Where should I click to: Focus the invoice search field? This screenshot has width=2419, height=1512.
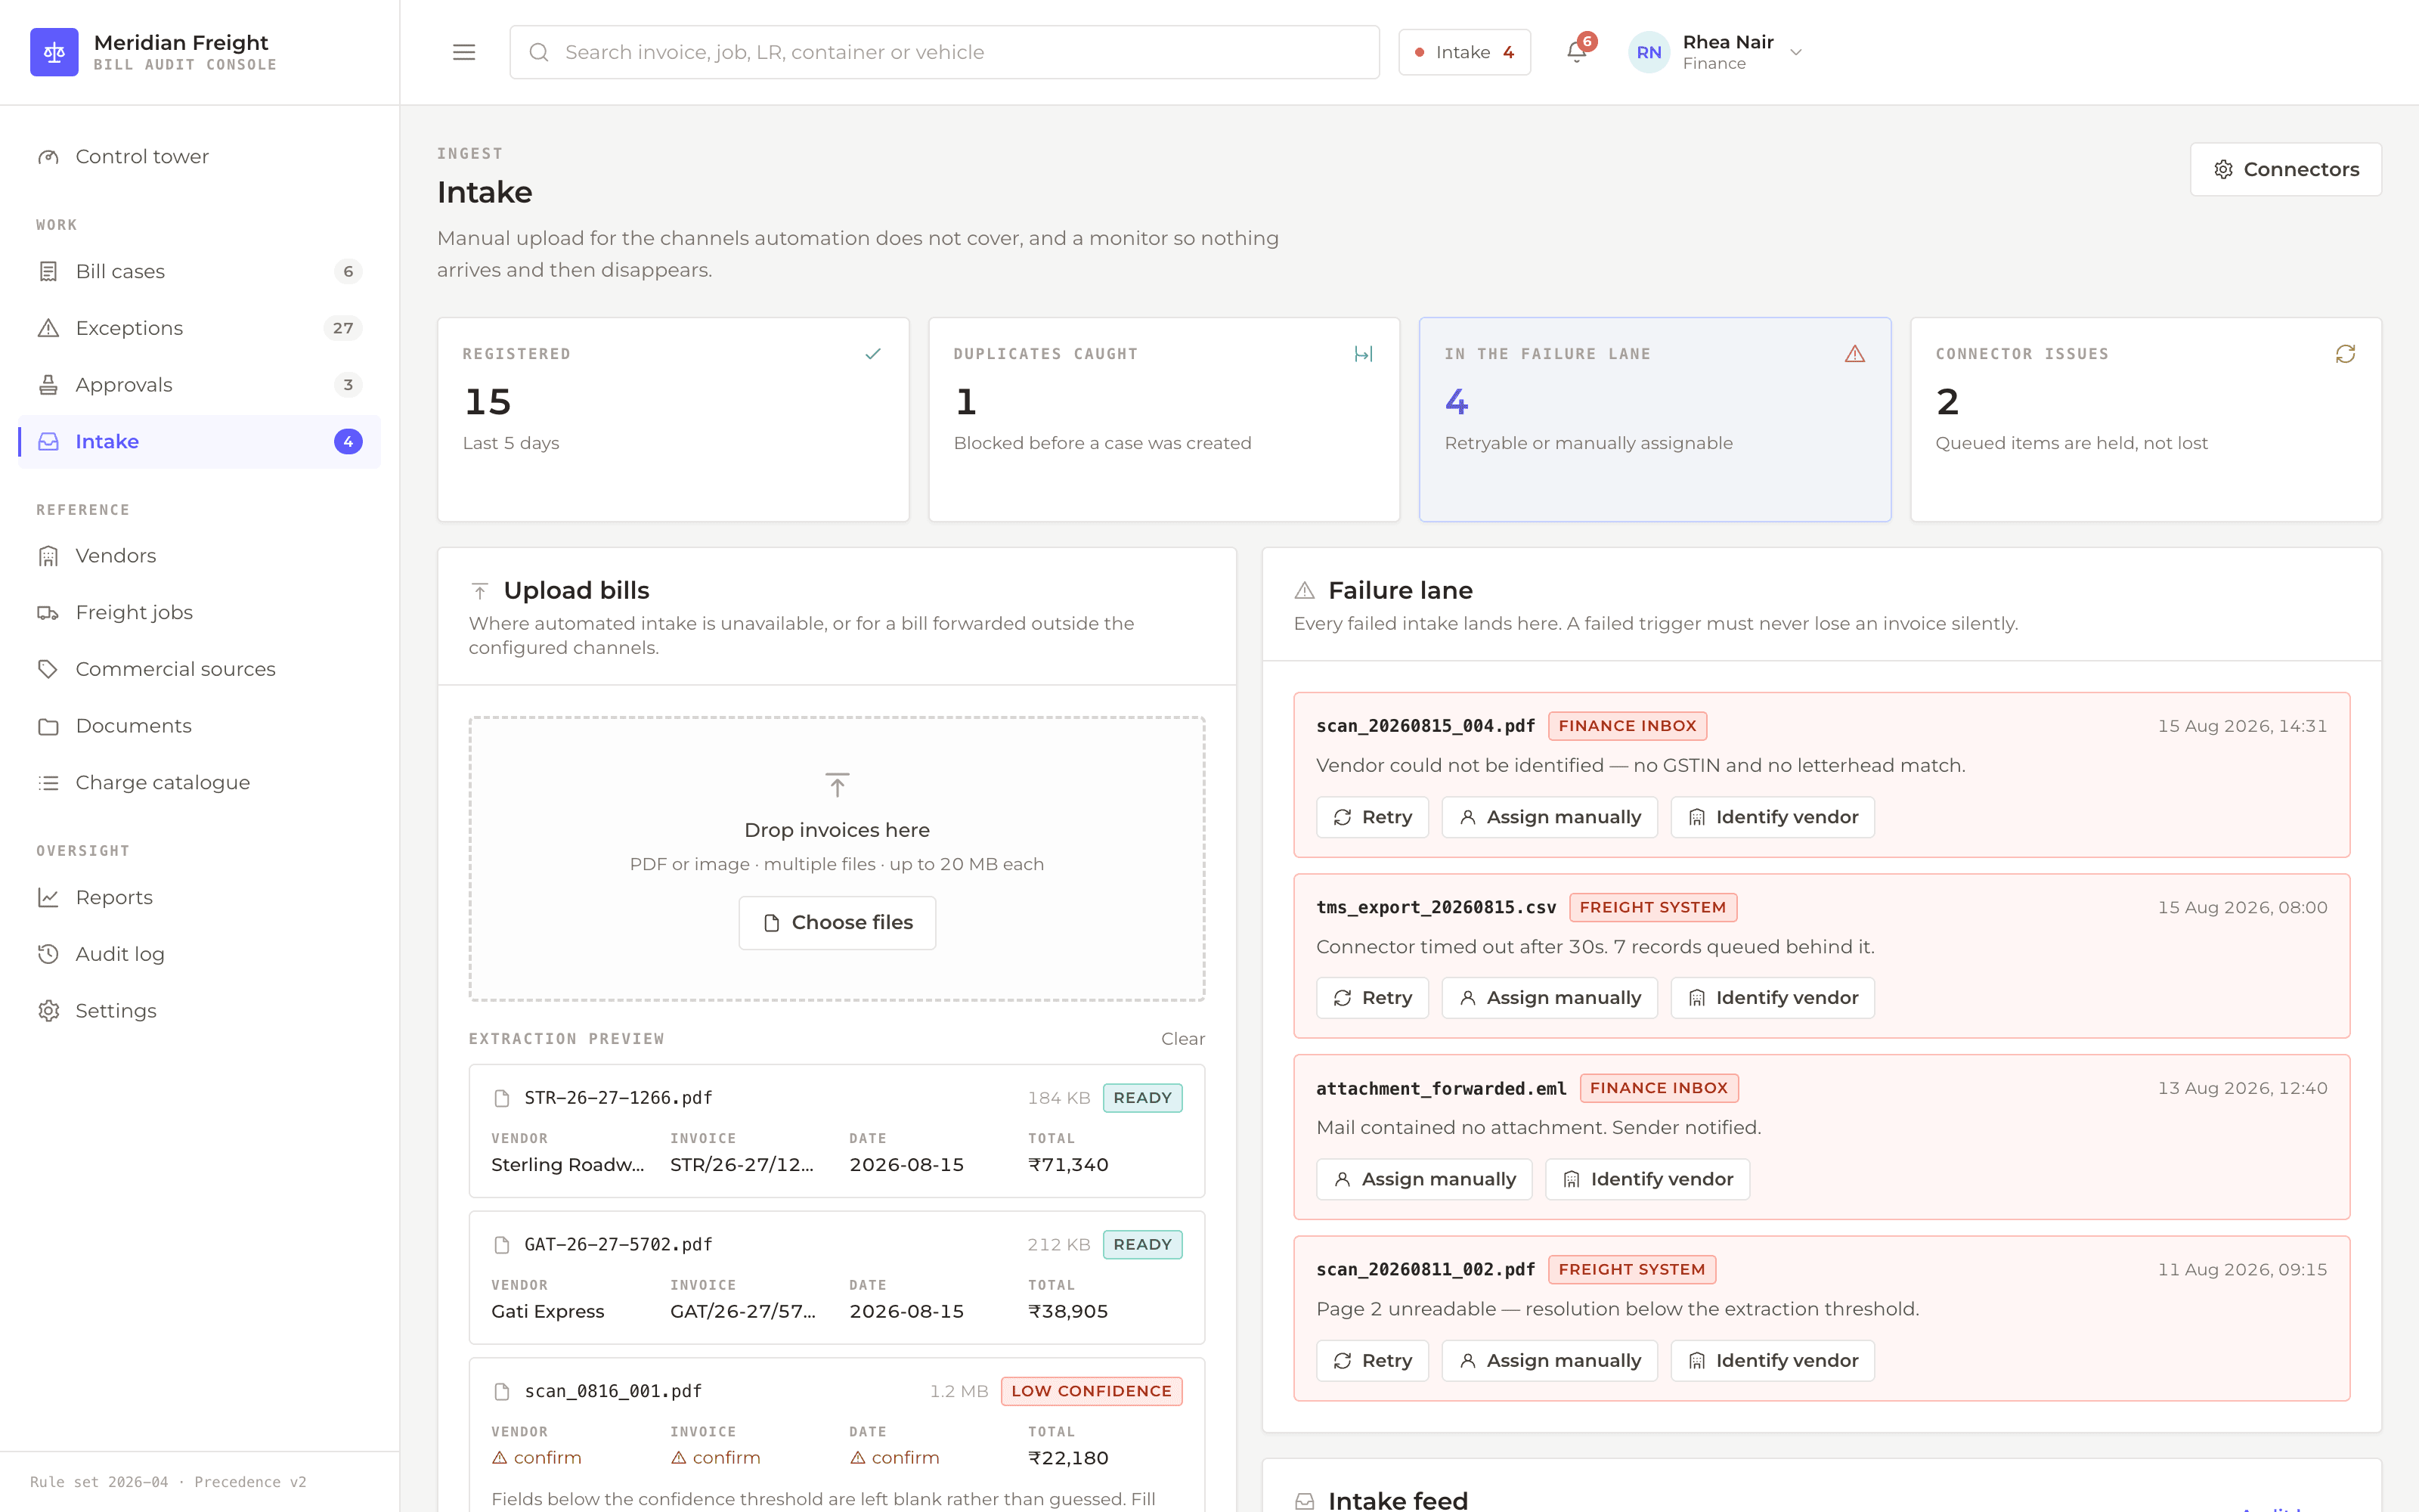(x=945, y=52)
